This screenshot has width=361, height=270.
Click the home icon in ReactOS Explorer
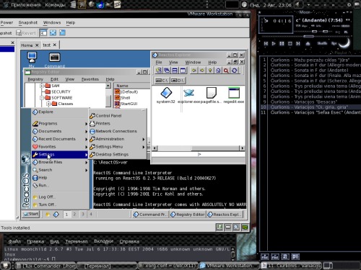(218, 71)
